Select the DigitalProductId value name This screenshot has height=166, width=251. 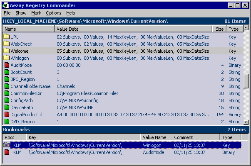point(26,115)
